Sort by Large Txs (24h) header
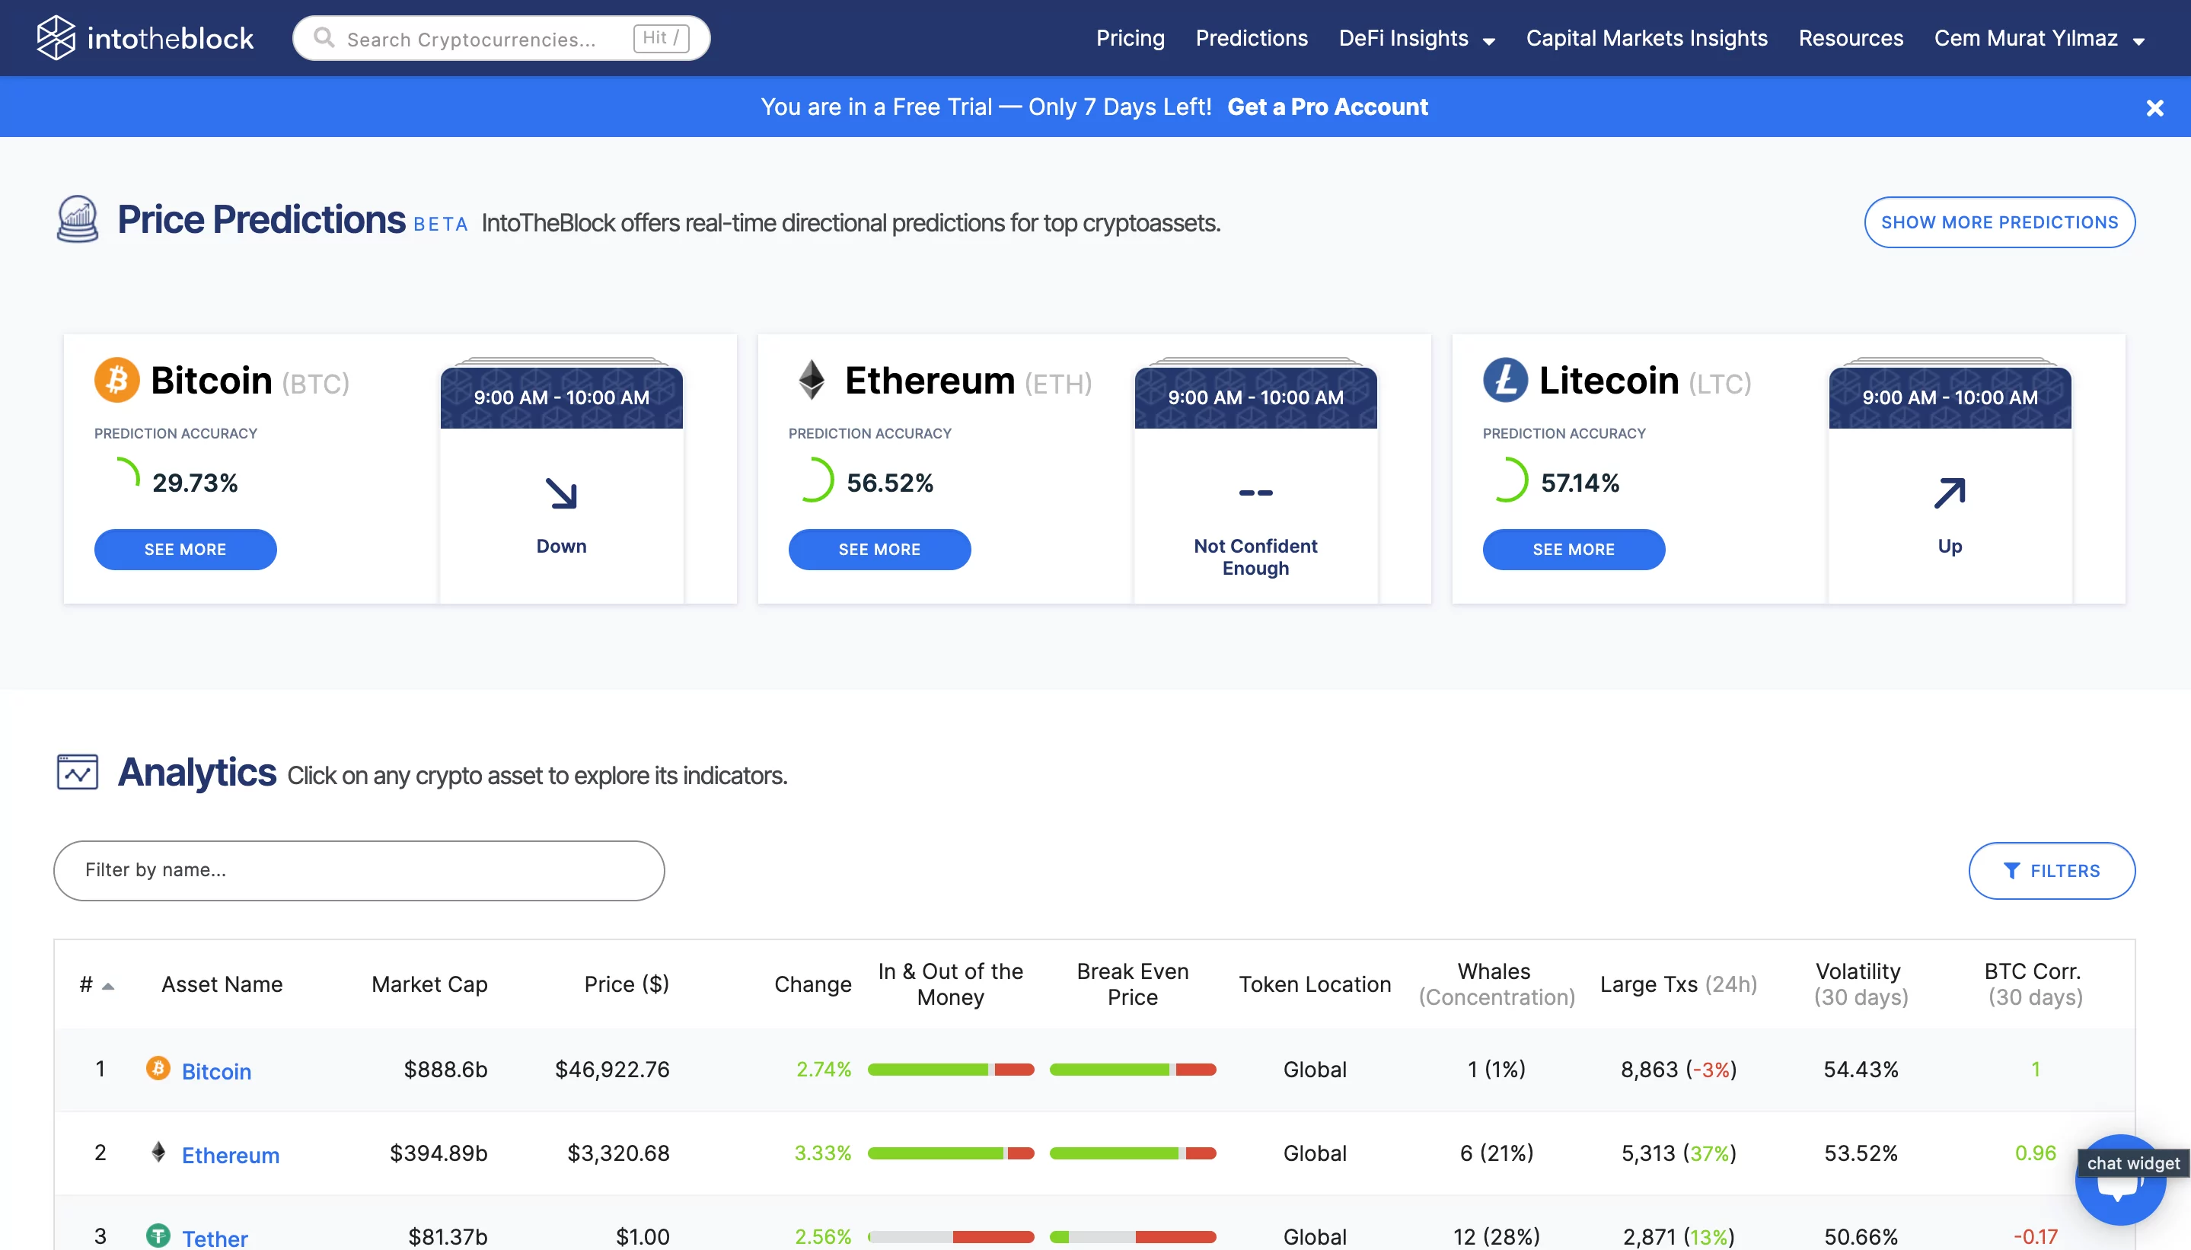2191x1250 pixels. [1679, 984]
